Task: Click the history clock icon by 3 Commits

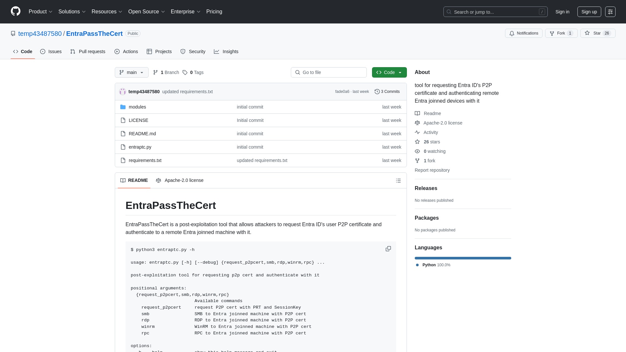Action: point(377,92)
